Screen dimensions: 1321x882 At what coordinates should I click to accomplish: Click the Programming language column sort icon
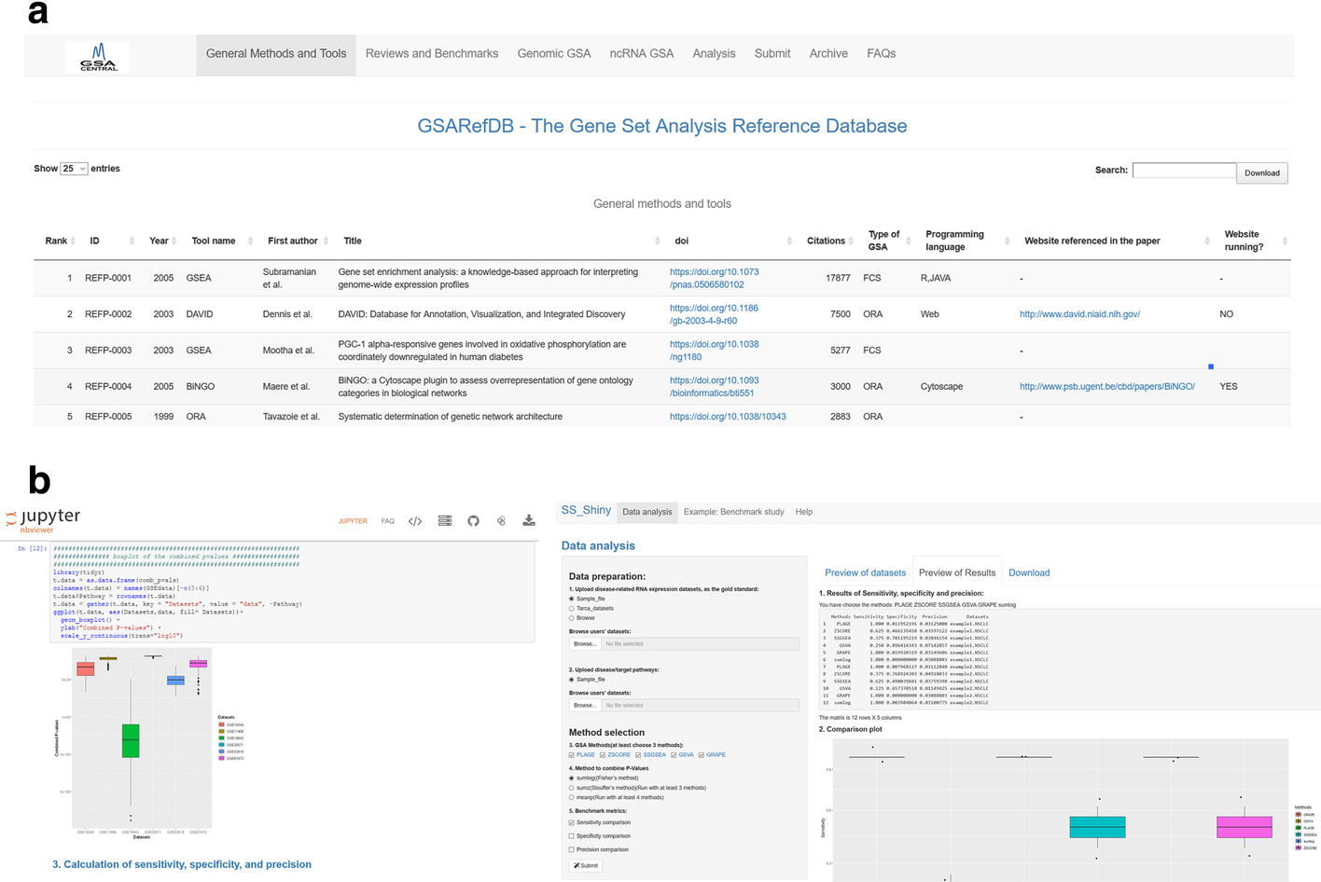[1007, 241]
